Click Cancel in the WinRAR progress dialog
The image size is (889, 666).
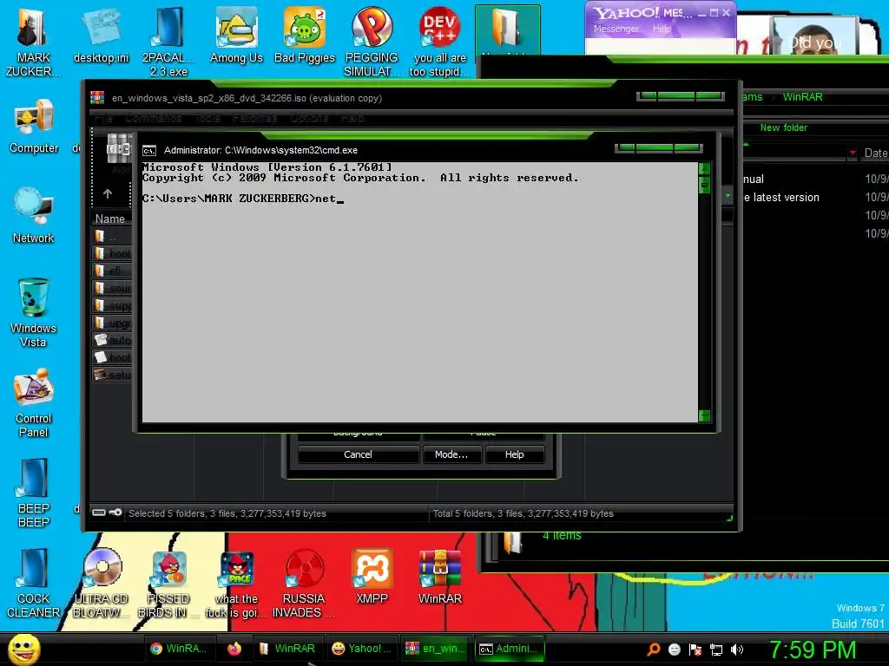pyautogui.click(x=358, y=454)
